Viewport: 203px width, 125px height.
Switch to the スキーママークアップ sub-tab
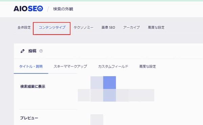(x=70, y=66)
